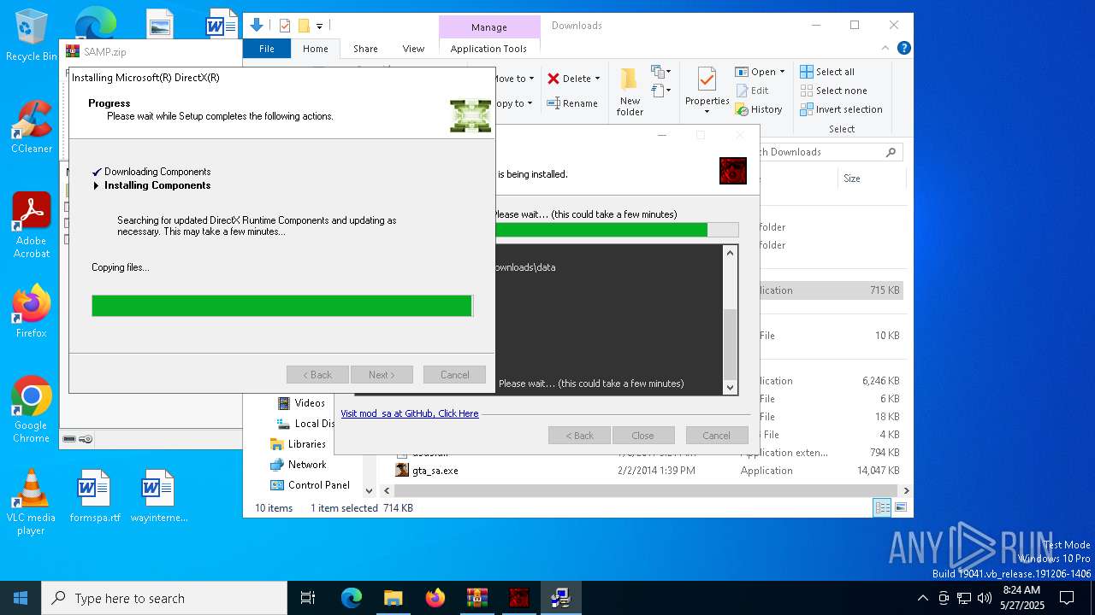
Task: Click Cancel in DirectX installer
Action: pos(454,375)
